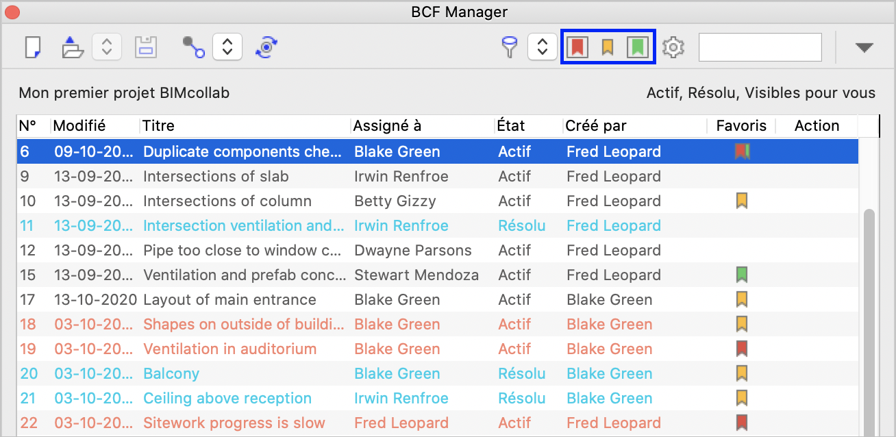
Task: Click 'Irwin Renfroe' in row 9
Action: (x=401, y=176)
